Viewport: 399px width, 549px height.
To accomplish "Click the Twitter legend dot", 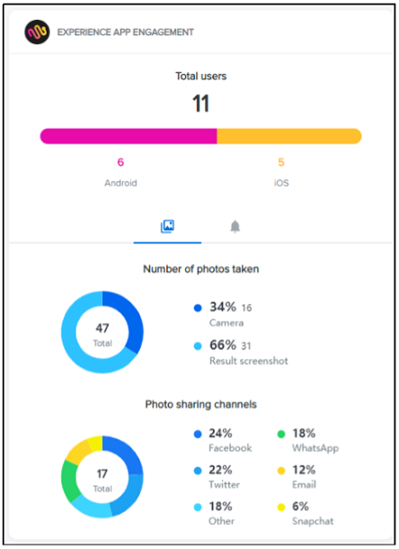I will [198, 471].
